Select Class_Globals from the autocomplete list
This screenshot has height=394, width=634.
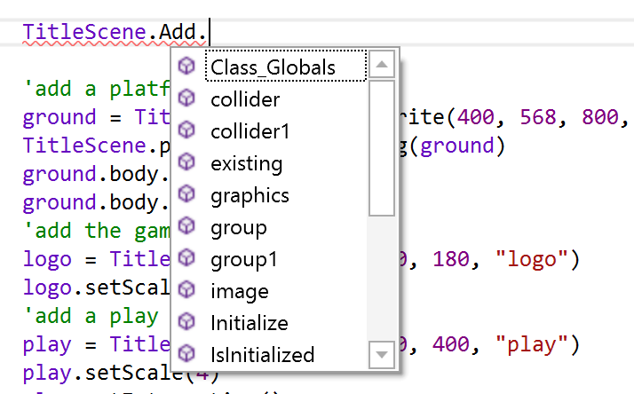click(x=273, y=67)
